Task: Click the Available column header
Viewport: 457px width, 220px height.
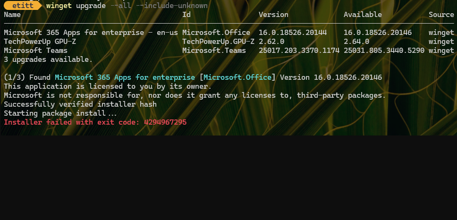Action: click(x=363, y=15)
